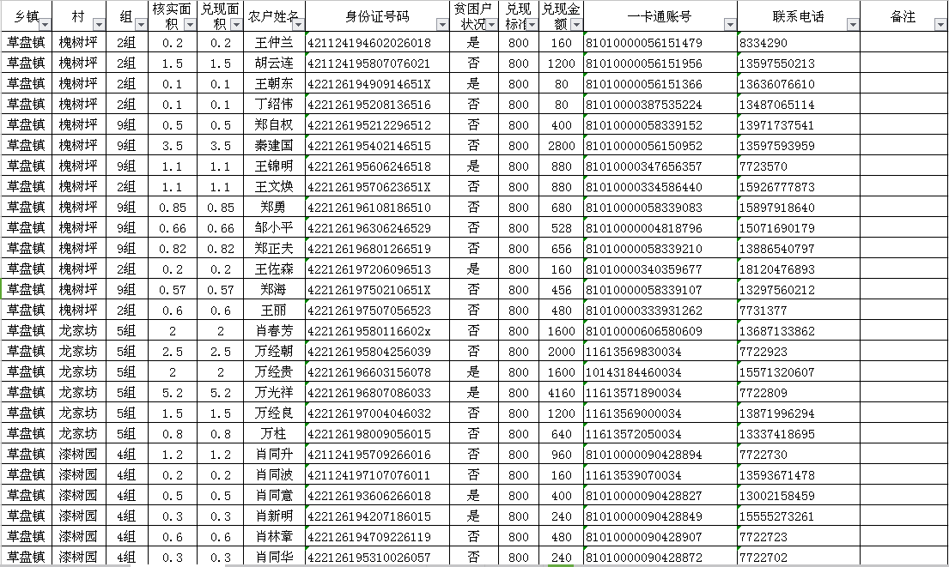Click phone number 18120476893
Screen dimensions: 949x567
coord(777,269)
